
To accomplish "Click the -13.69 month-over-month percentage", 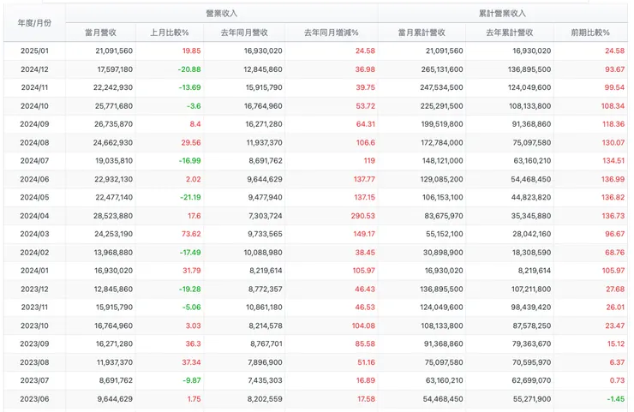I will 189,87.
